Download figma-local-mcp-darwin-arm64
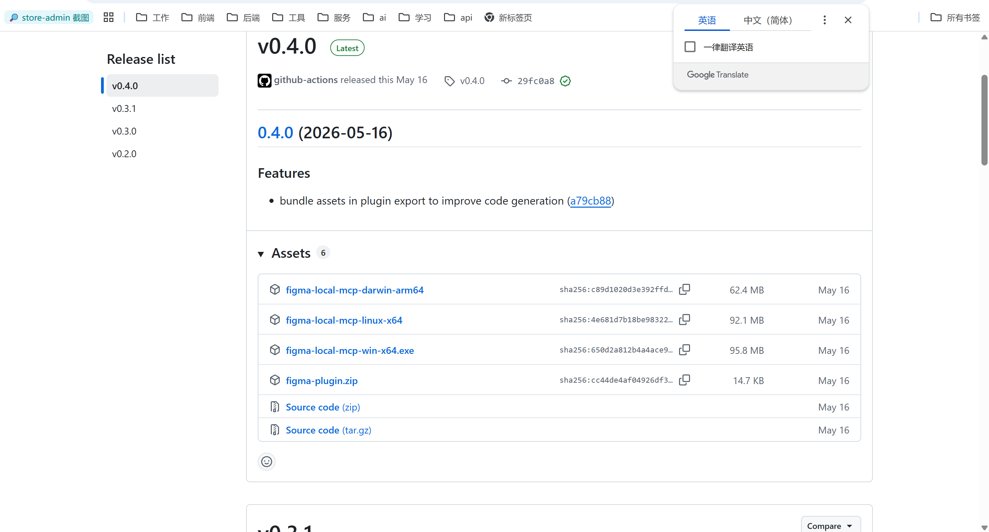The image size is (989, 532). tap(355, 290)
